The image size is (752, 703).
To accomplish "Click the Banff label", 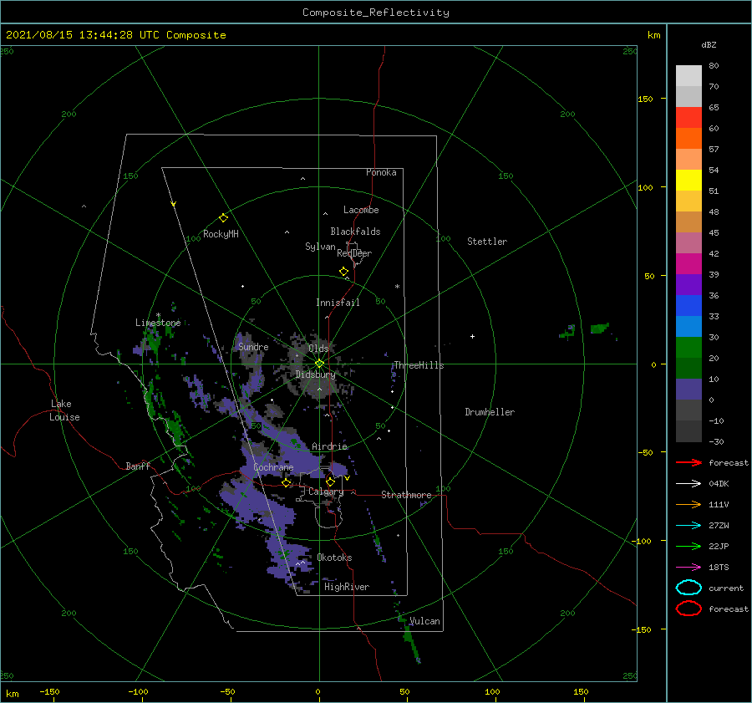I will tap(138, 466).
